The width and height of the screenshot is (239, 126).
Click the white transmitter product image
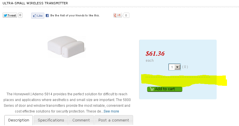pyautogui.click(x=66, y=46)
